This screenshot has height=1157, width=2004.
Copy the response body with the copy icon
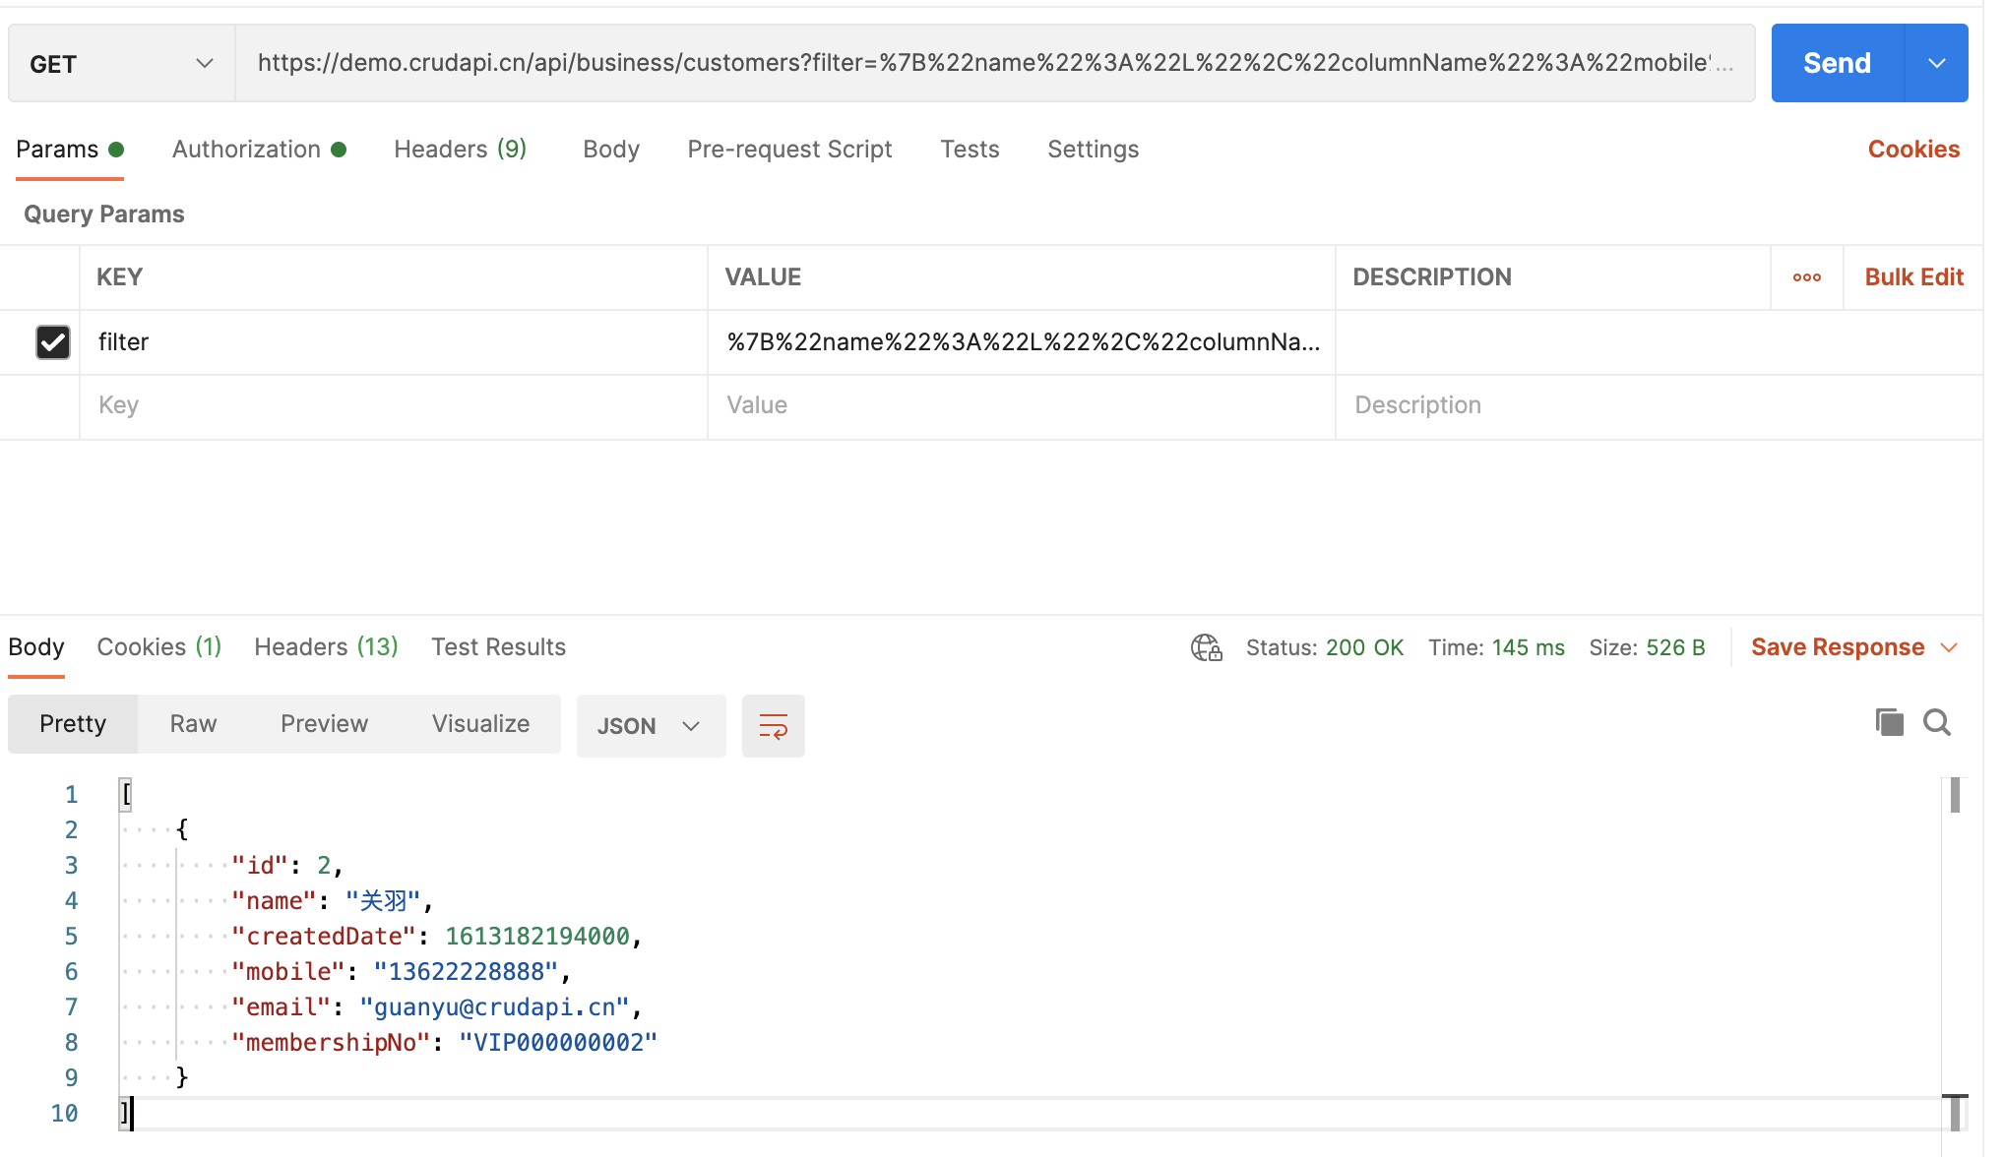(1889, 723)
